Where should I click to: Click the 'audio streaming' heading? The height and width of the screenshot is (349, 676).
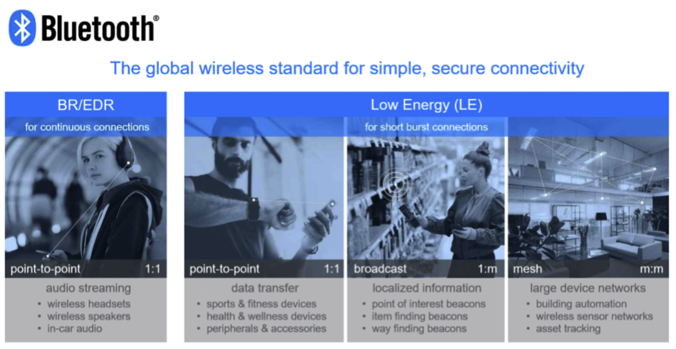(85, 288)
